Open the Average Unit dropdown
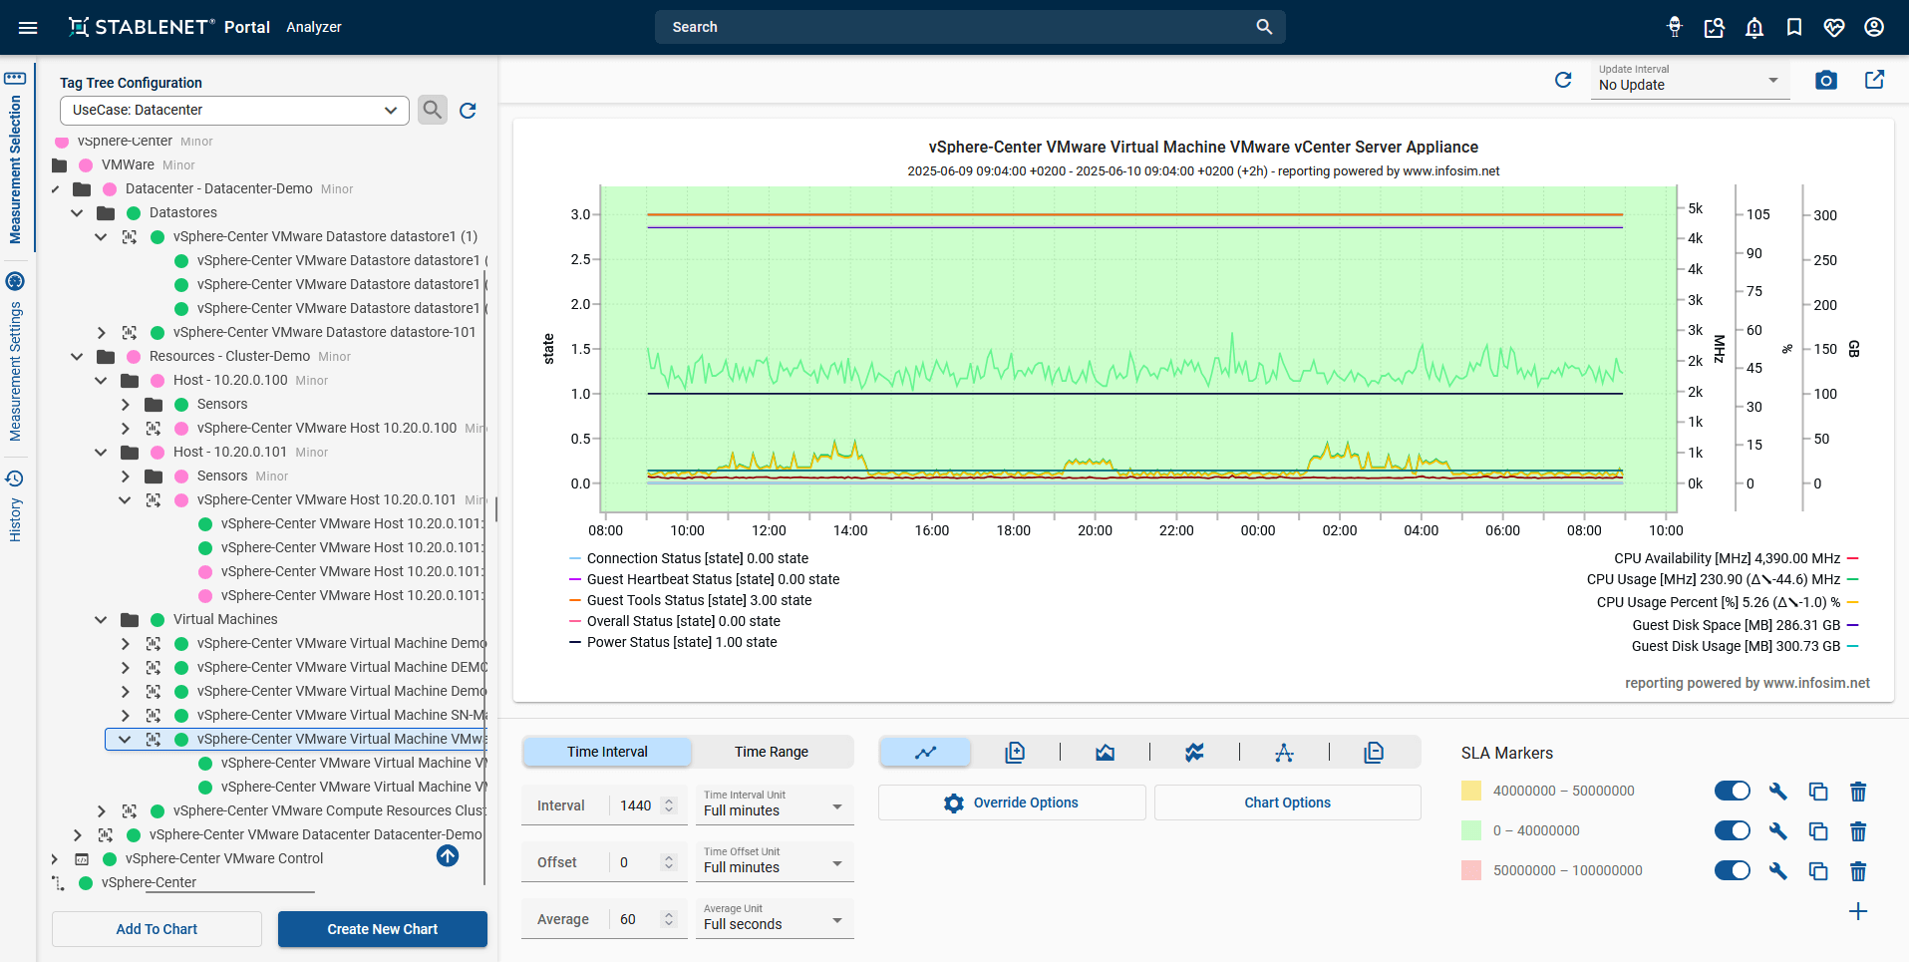Image resolution: width=1909 pixels, height=962 pixels. pos(775,918)
